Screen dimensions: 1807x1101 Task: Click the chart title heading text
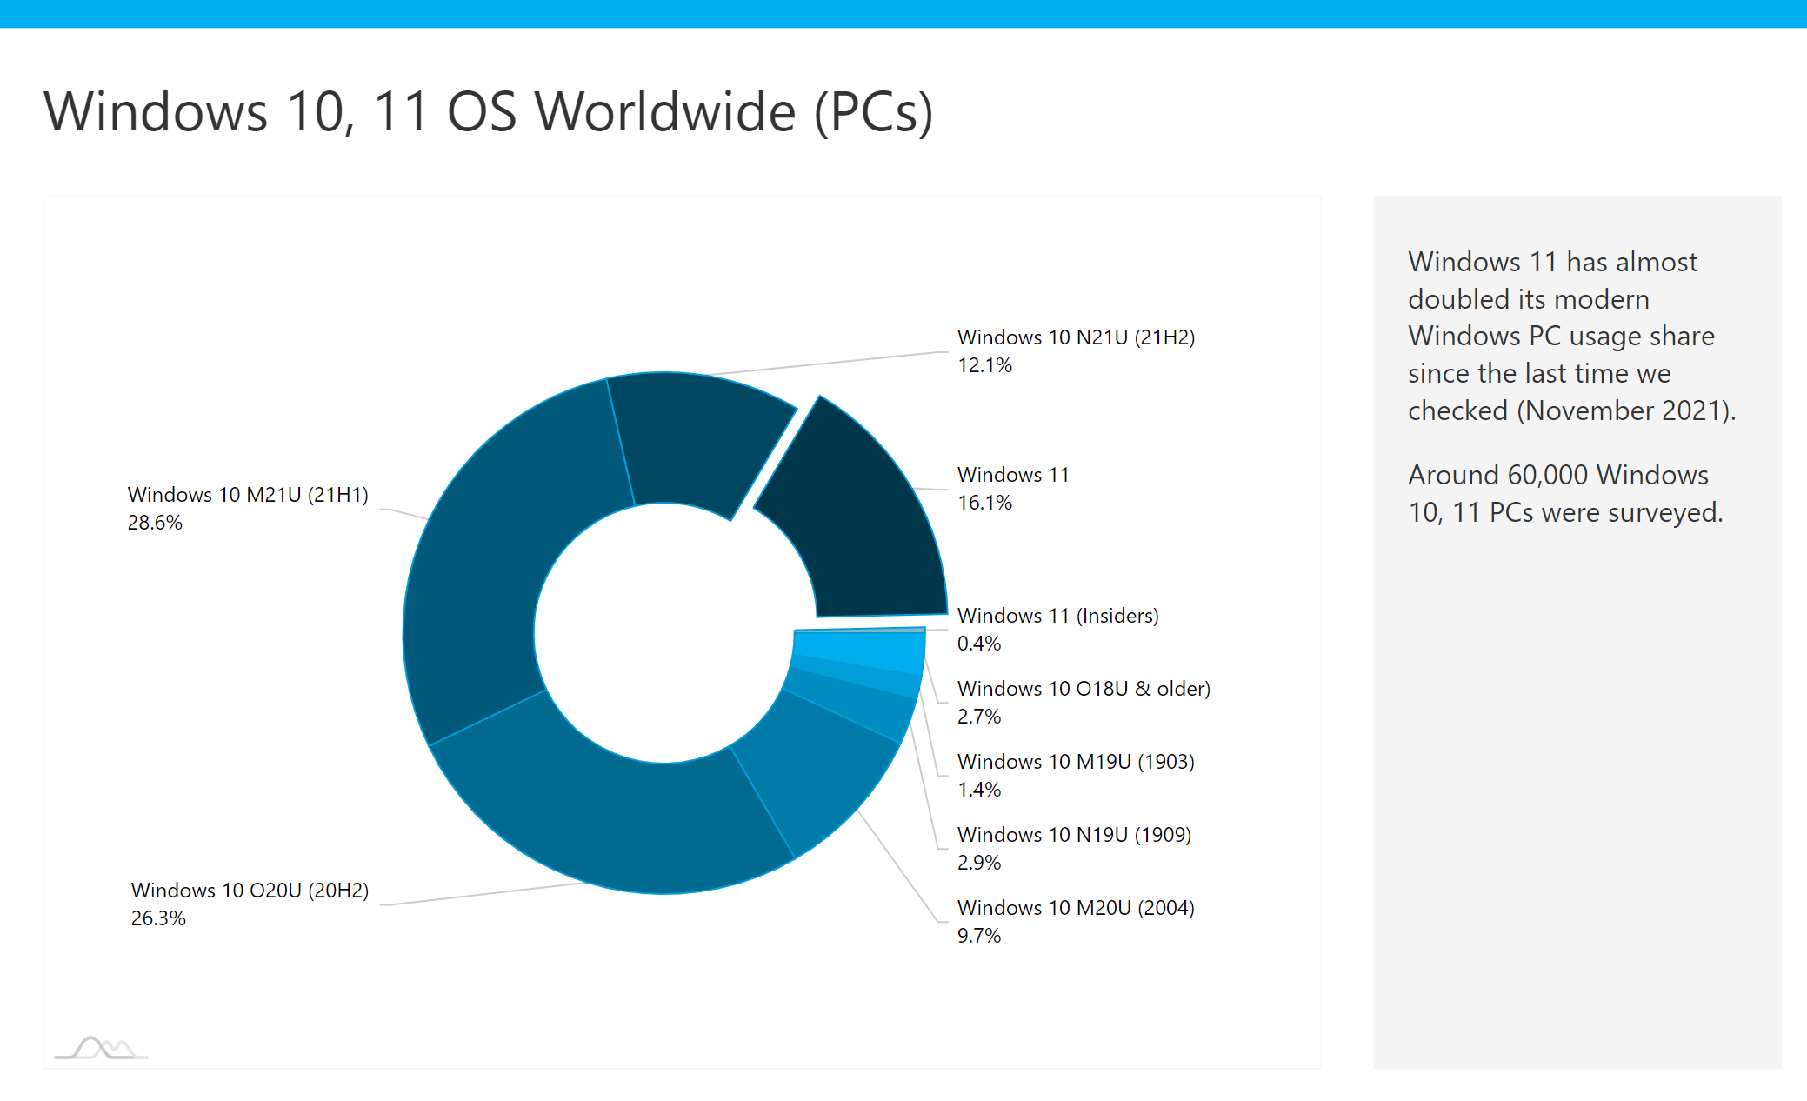tap(488, 111)
